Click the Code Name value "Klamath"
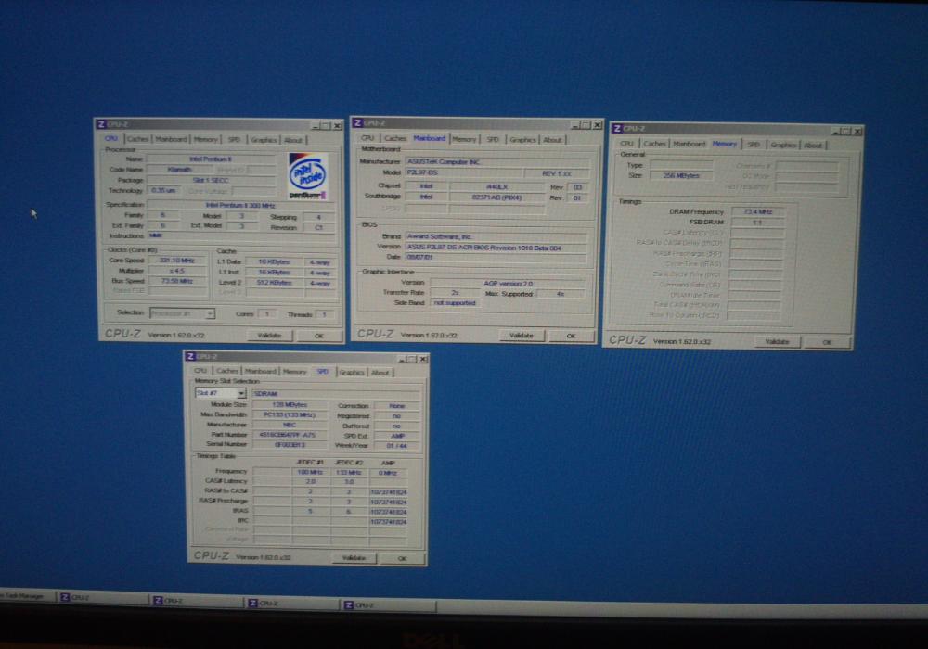This screenshot has height=649, width=928. (x=179, y=170)
